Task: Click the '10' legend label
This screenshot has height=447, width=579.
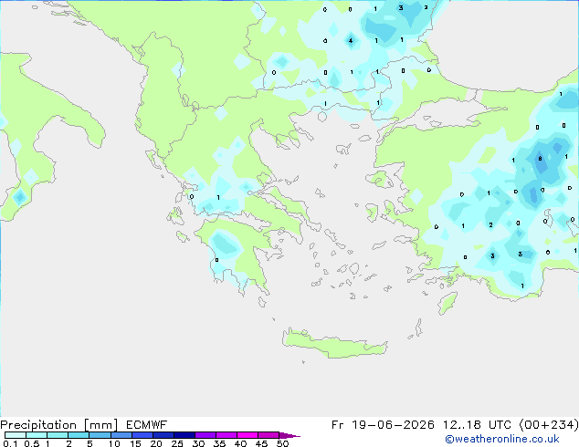Action: click(114, 443)
